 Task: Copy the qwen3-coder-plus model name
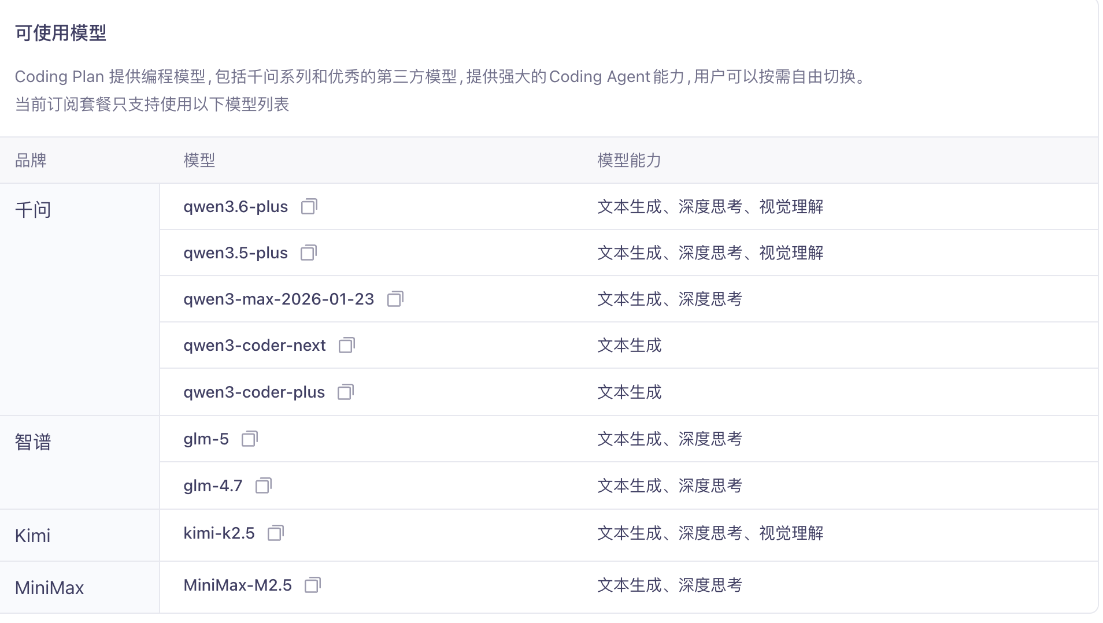(x=346, y=392)
